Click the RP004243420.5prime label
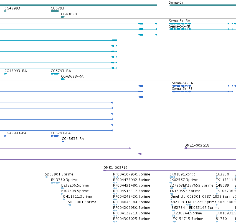Screen dimensions: 236x223 (x=131, y=197)
